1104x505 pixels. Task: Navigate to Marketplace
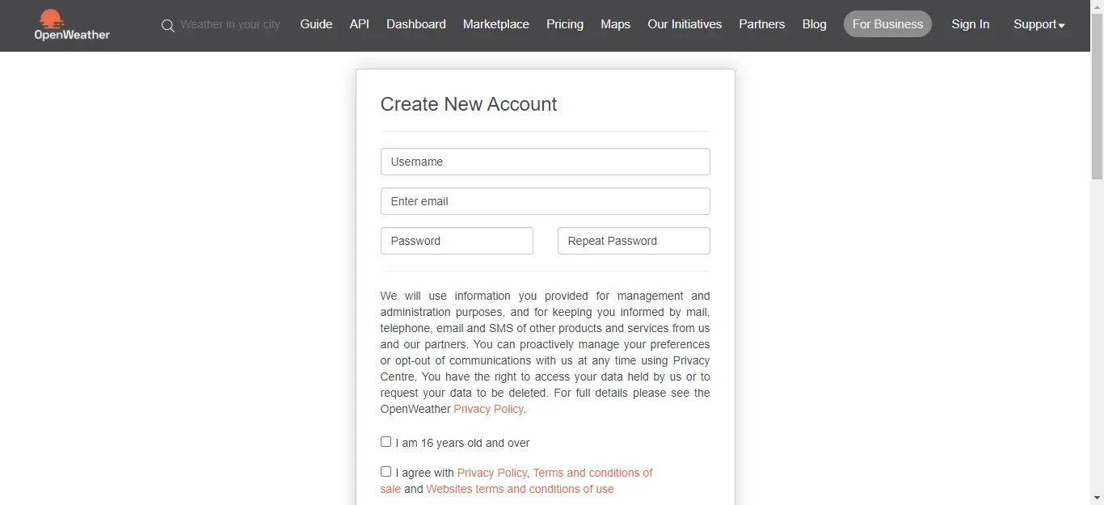coord(496,24)
